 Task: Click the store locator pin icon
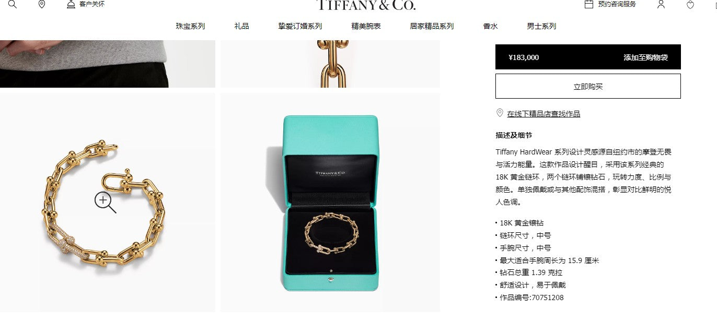[42, 4]
